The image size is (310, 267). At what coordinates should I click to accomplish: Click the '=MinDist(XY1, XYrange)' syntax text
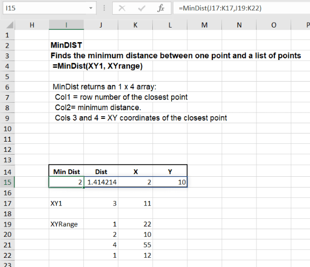click(97, 66)
